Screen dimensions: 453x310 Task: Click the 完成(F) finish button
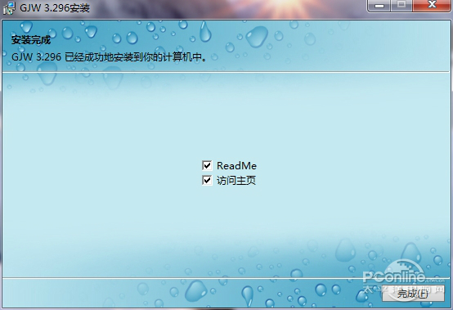(x=413, y=294)
